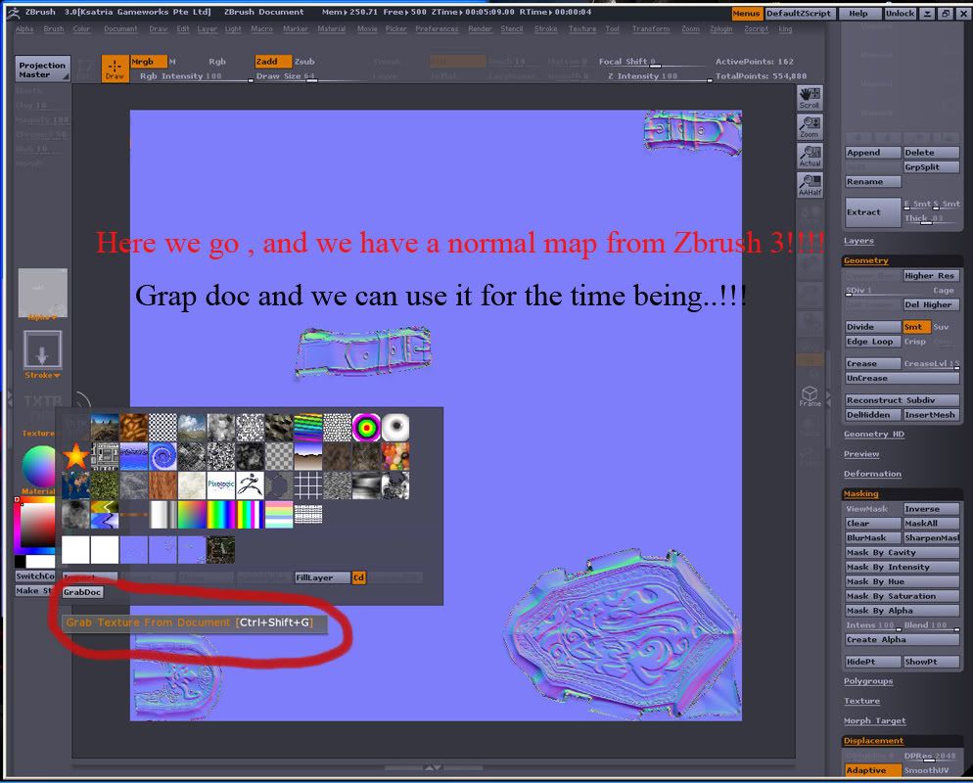Viewport: 973px width, 783px height.
Task: Activate the Zoom canvas tool
Action: (810, 126)
